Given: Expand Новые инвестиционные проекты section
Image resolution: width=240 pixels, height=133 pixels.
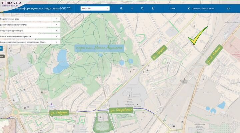Looking at the screenshot, I should [x=29, y=36].
